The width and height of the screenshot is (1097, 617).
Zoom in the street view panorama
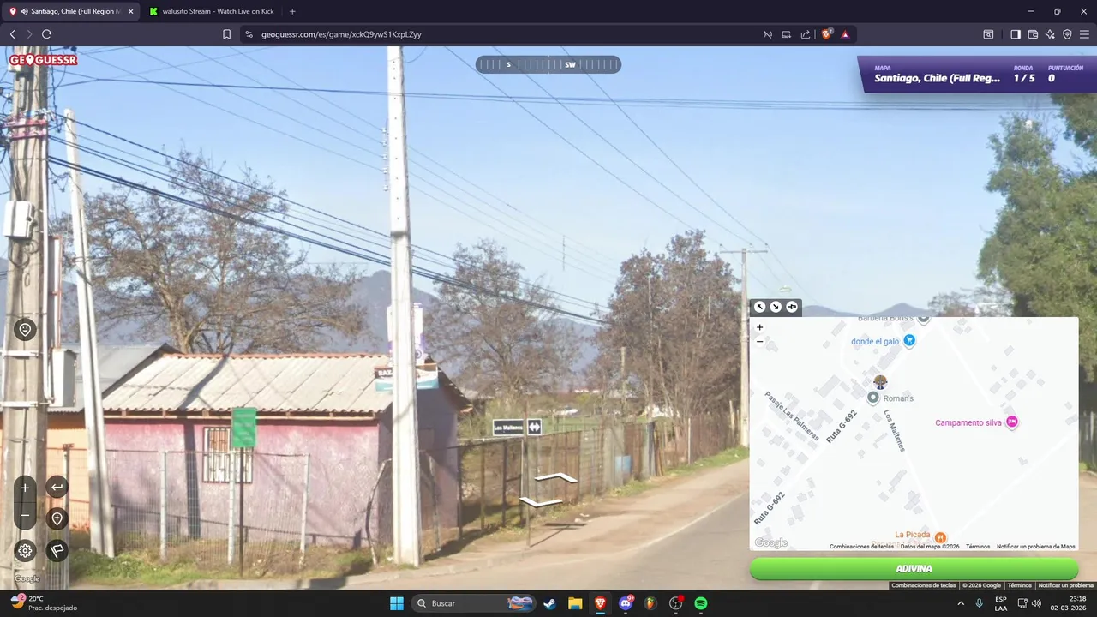pyautogui.click(x=25, y=488)
